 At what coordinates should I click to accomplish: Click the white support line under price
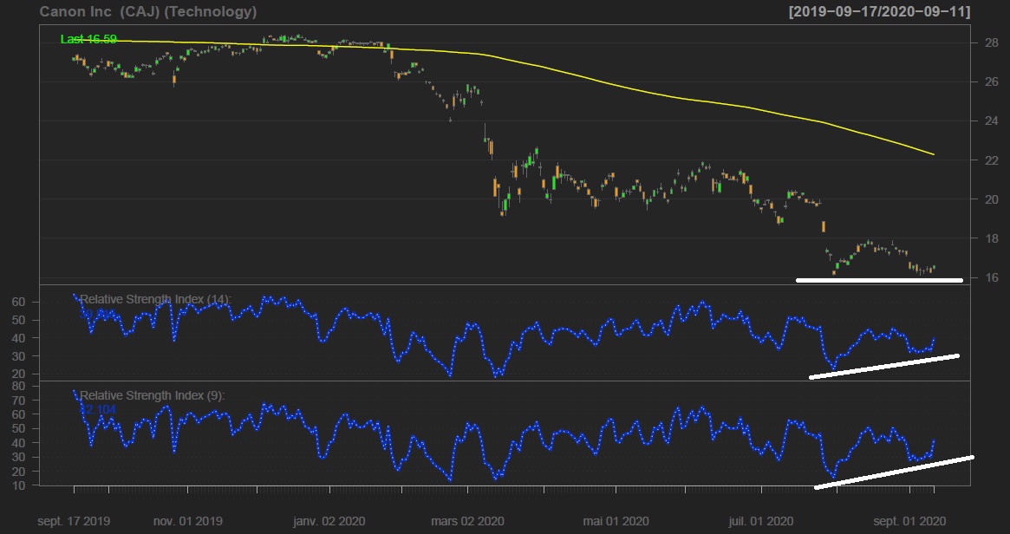coord(879,280)
